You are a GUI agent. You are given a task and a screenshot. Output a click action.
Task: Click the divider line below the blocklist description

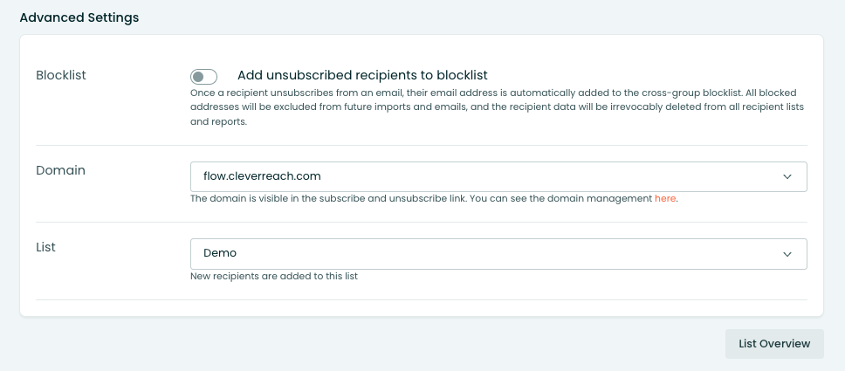click(x=422, y=145)
